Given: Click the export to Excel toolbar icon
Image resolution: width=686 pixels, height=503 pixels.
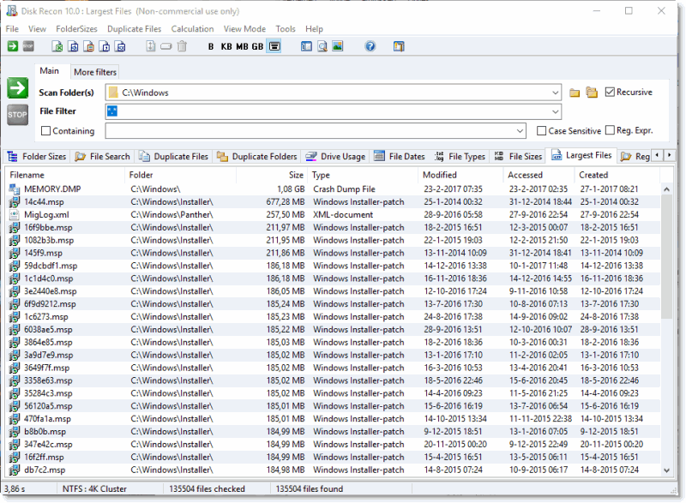Looking at the screenshot, I should click(57, 46).
